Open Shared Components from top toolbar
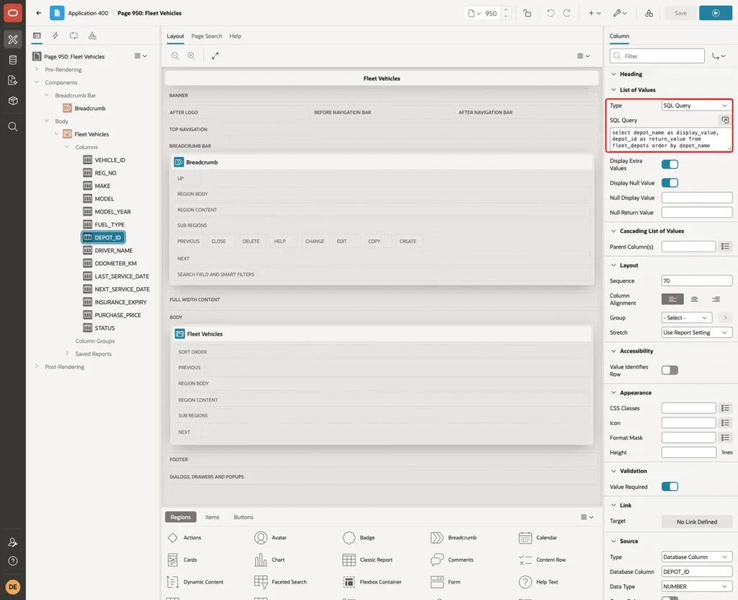 click(x=649, y=13)
